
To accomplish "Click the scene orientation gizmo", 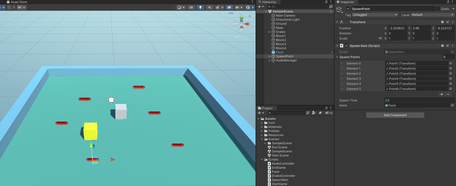I will click(242, 24).
